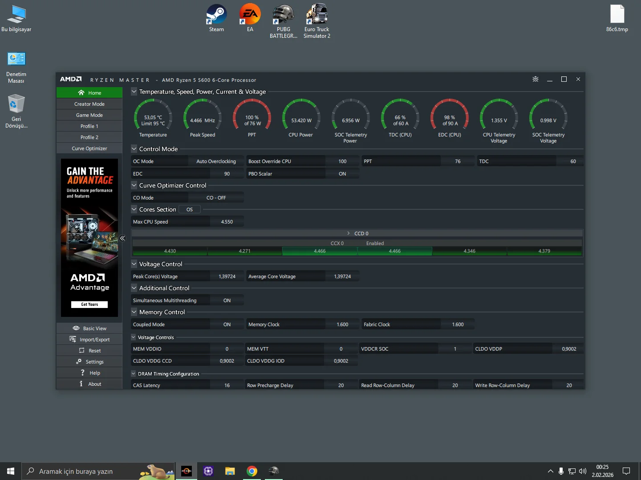Open File Explorer from the taskbar
The width and height of the screenshot is (641, 480).
click(230, 471)
